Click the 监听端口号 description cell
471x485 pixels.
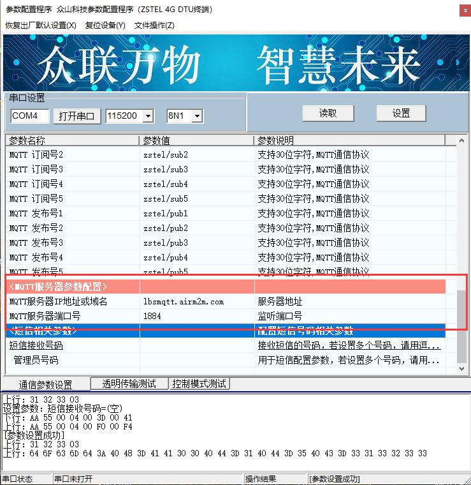(x=350, y=316)
